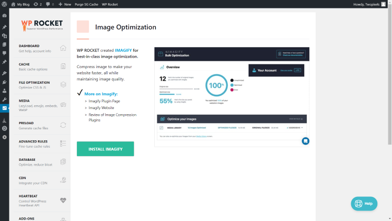The width and height of the screenshot is (392, 221).
Task: Click the Advanced Rules list icon
Action: coord(63,143)
